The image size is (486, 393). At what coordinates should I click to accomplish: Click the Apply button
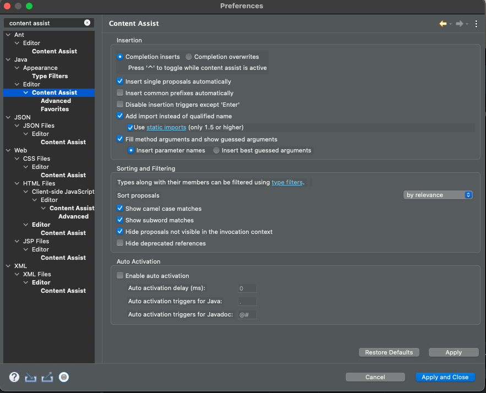(x=454, y=352)
